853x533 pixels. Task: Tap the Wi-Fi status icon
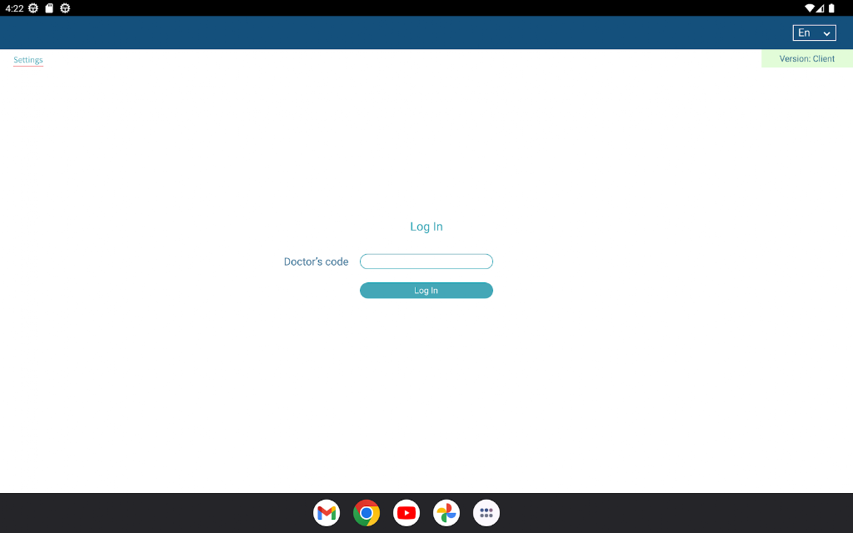coord(810,8)
